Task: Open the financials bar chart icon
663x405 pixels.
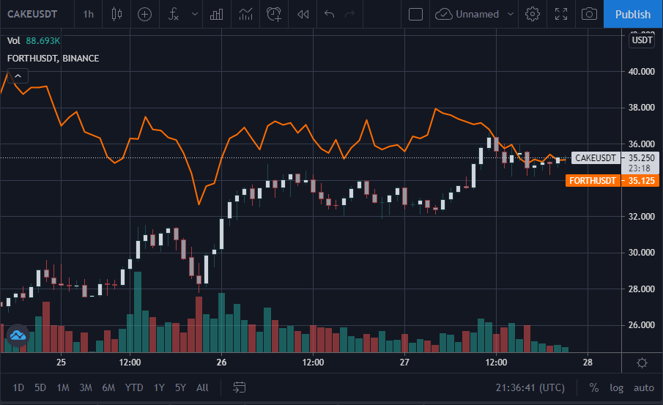Action: (217, 15)
